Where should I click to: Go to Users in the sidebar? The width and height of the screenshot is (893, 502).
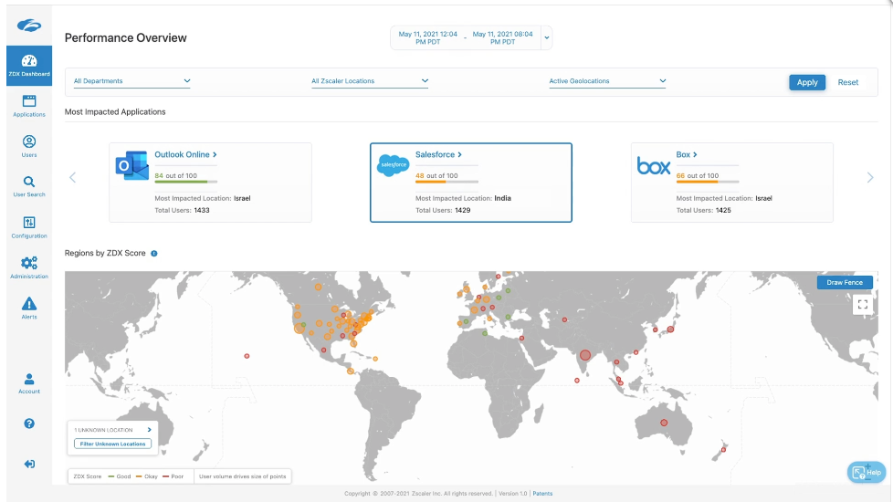coord(29,146)
